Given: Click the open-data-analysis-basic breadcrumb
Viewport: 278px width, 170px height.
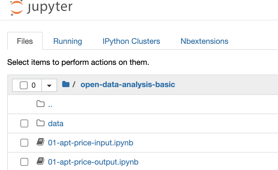Looking at the screenshot, I should pos(128,84).
